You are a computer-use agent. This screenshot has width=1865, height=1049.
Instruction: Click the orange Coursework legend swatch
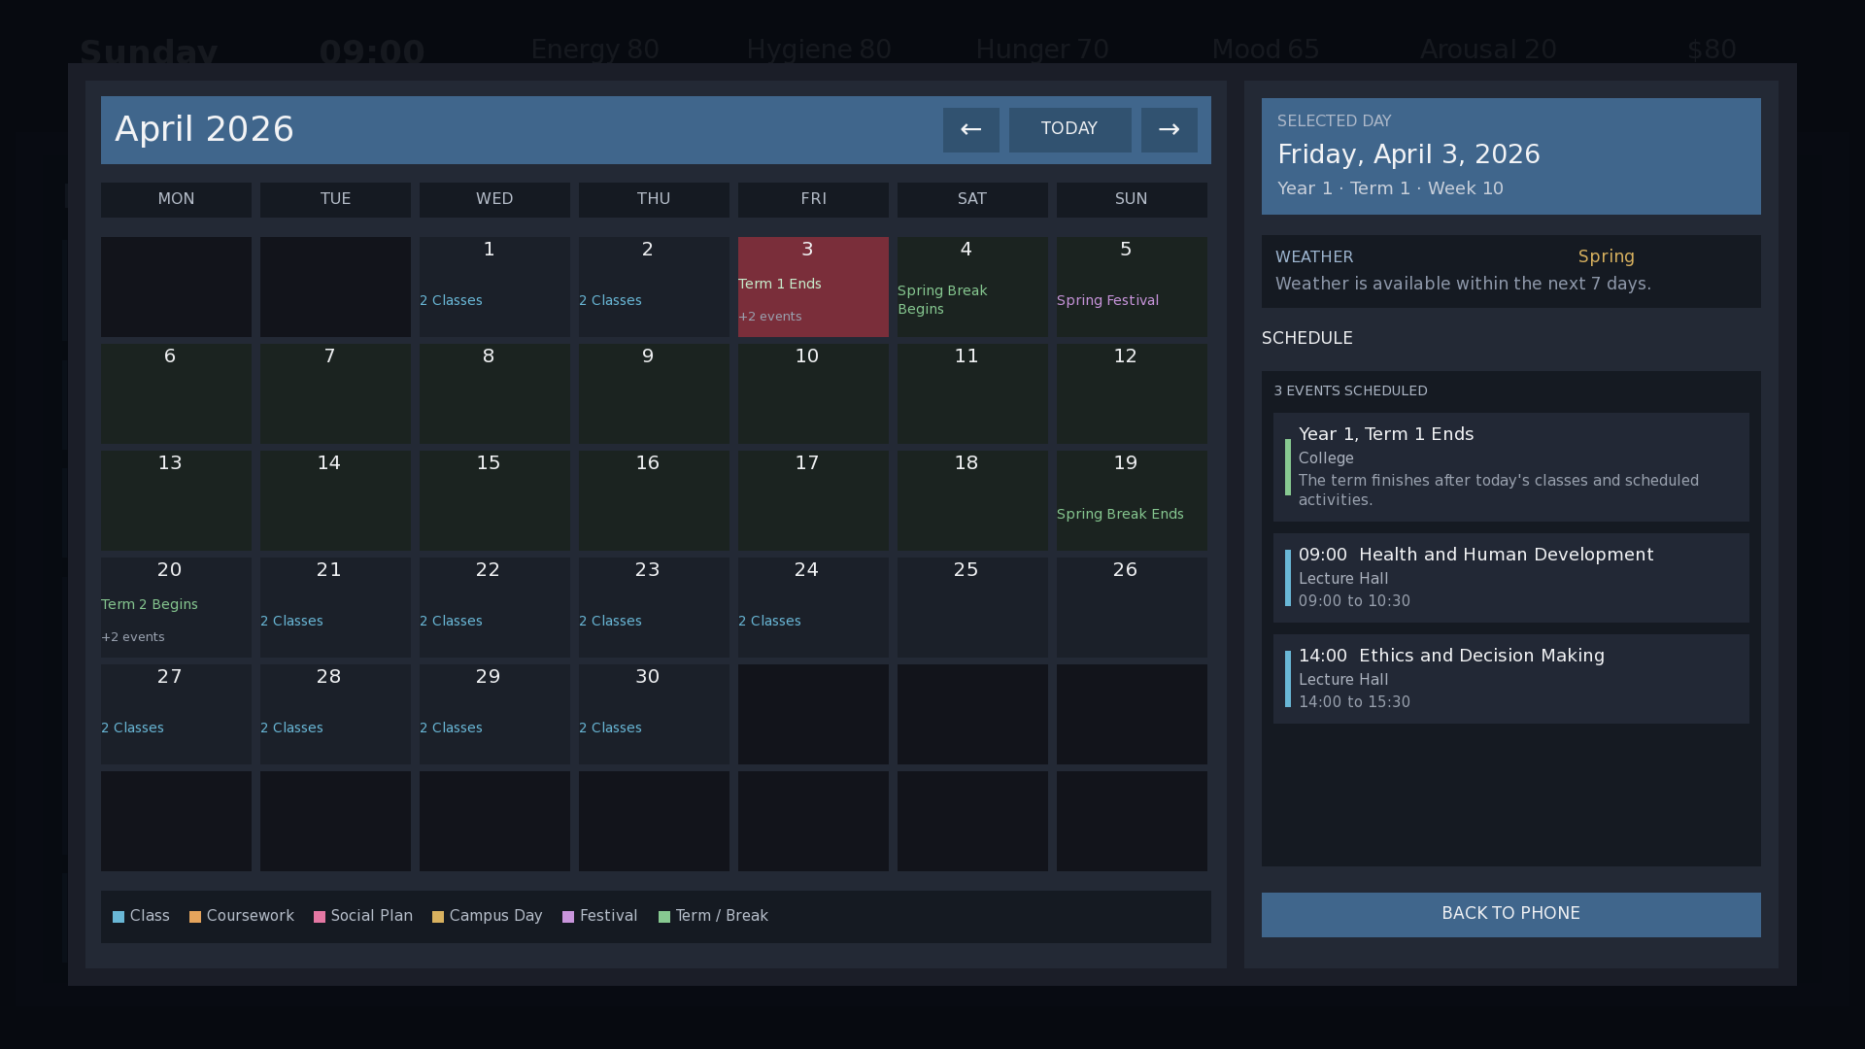(195, 917)
